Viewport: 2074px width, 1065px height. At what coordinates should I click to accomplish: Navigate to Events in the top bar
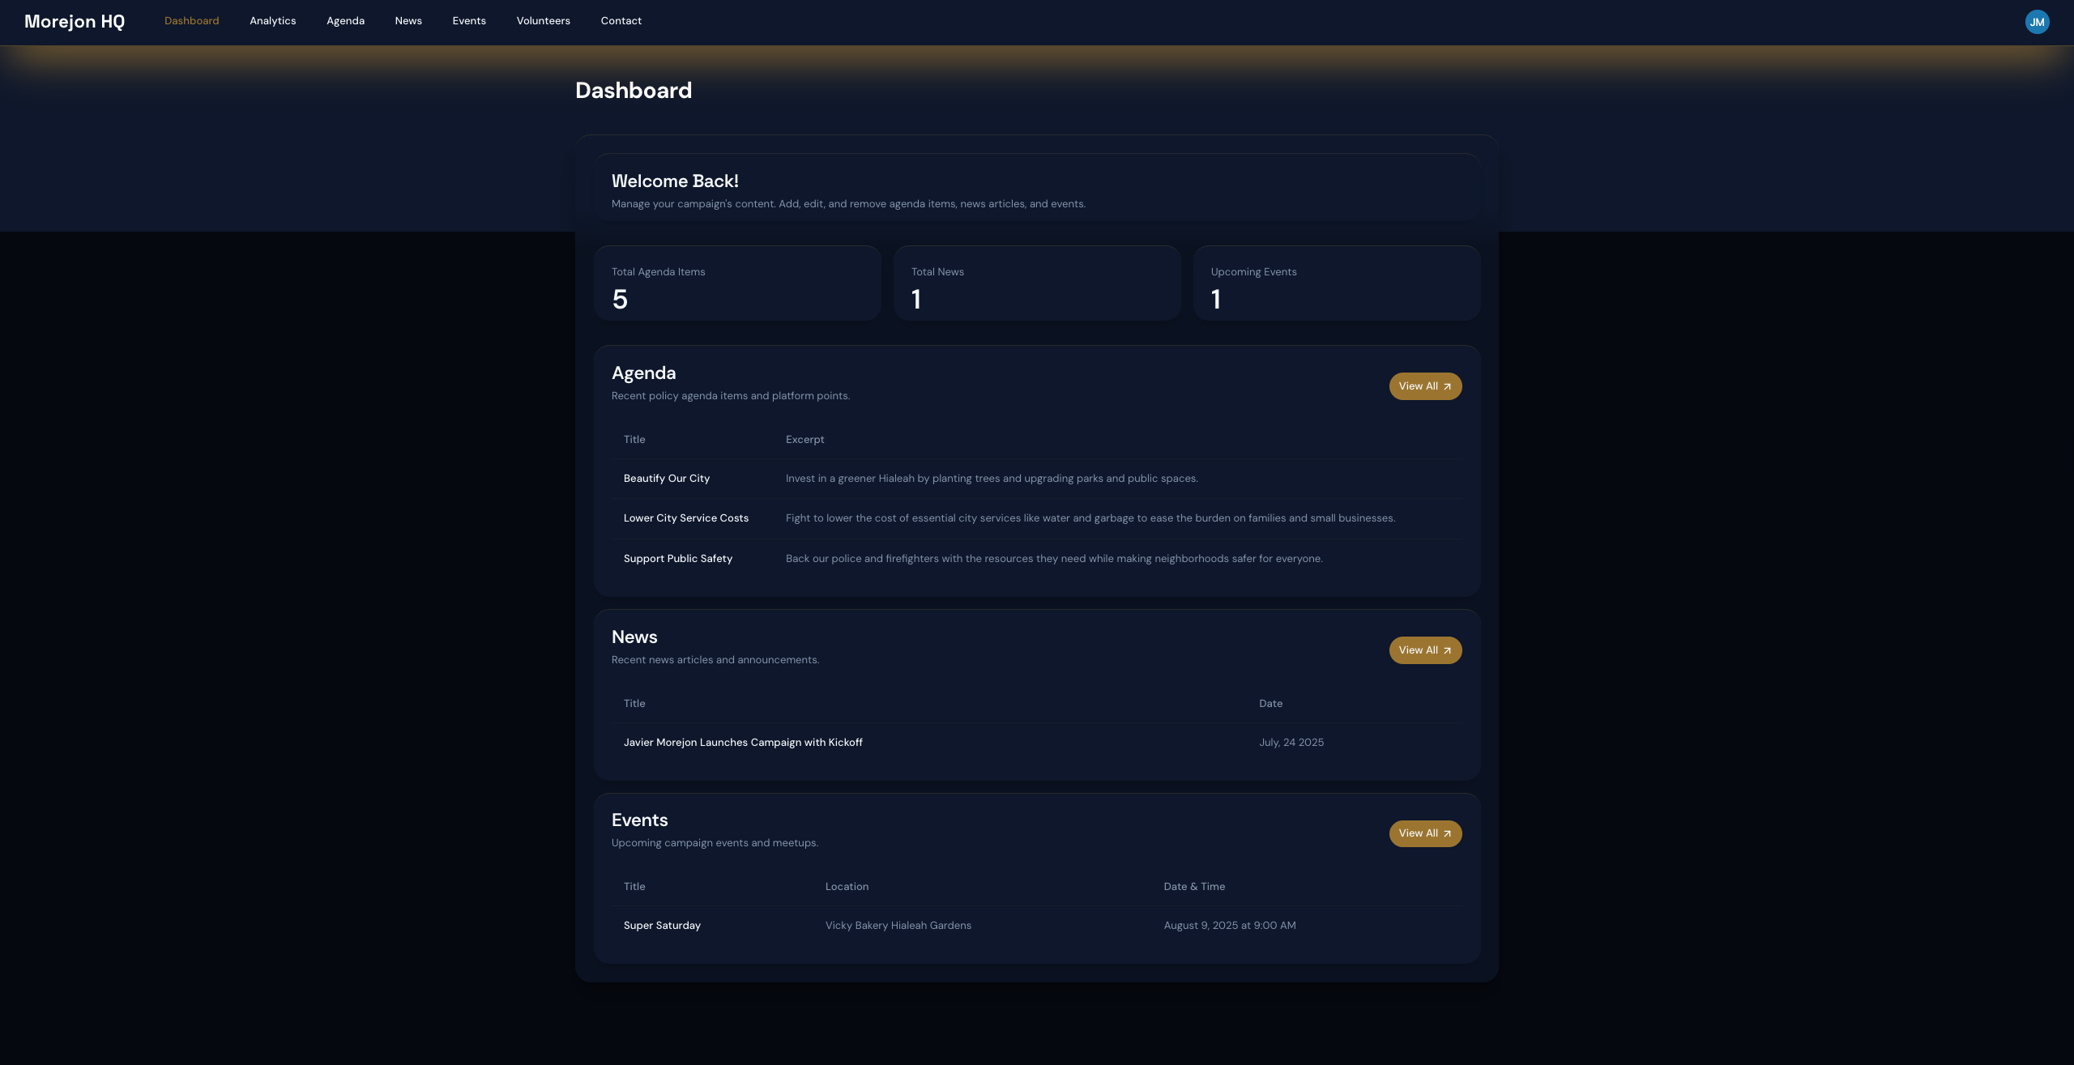tap(469, 21)
